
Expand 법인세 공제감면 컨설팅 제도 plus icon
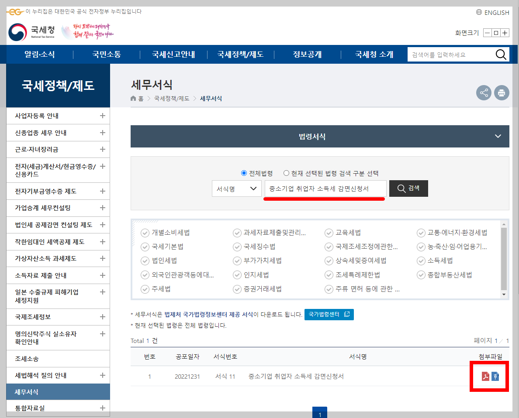(103, 225)
